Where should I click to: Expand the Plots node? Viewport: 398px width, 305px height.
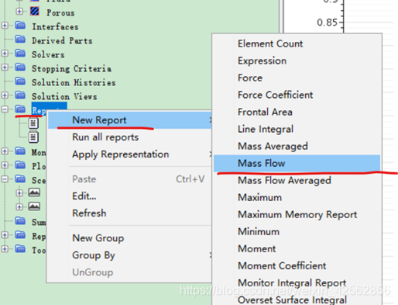click(5, 165)
